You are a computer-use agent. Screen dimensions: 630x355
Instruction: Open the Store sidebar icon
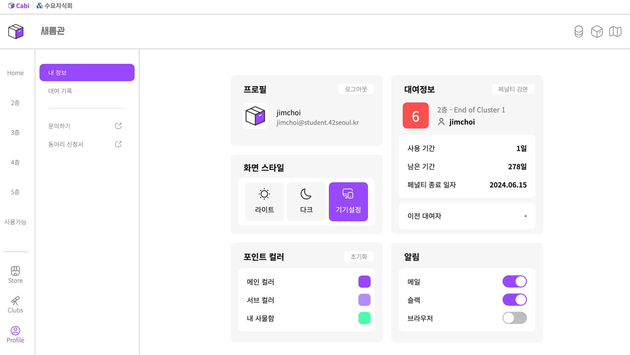15,271
